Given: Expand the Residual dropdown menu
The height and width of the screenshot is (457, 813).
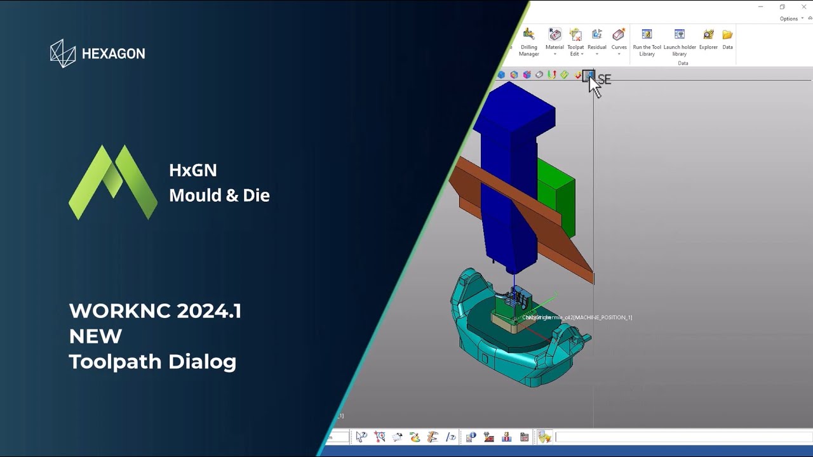Looking at the screenshot, I should 596,42.
